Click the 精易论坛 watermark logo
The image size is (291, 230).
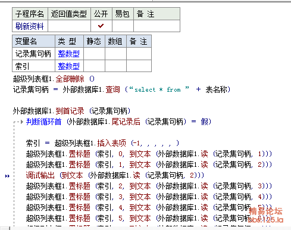point(265,215)
